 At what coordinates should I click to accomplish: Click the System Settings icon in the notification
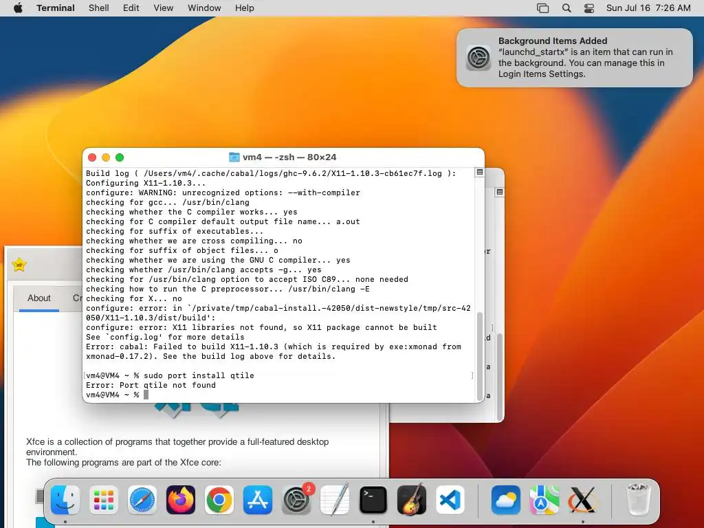pyautogui.click(x=478, y=58)
